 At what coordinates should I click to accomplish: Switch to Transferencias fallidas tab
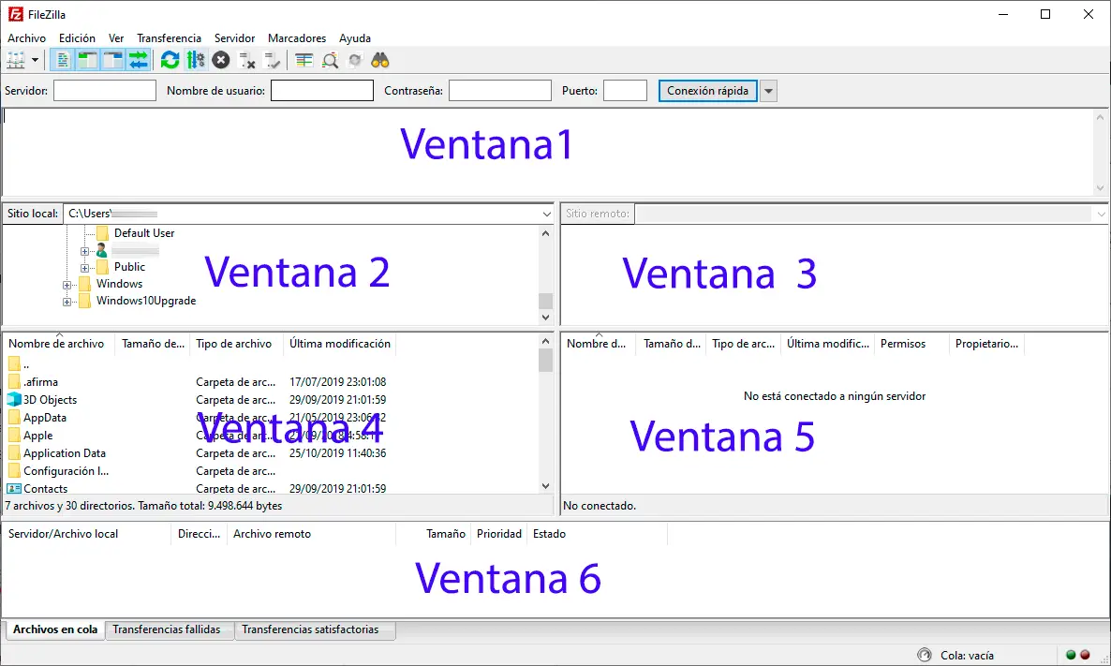(167, 629)
